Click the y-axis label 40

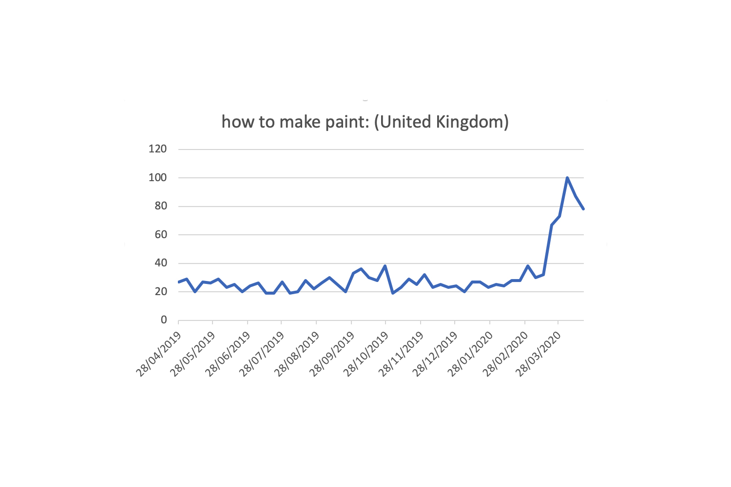pos(160,263)
